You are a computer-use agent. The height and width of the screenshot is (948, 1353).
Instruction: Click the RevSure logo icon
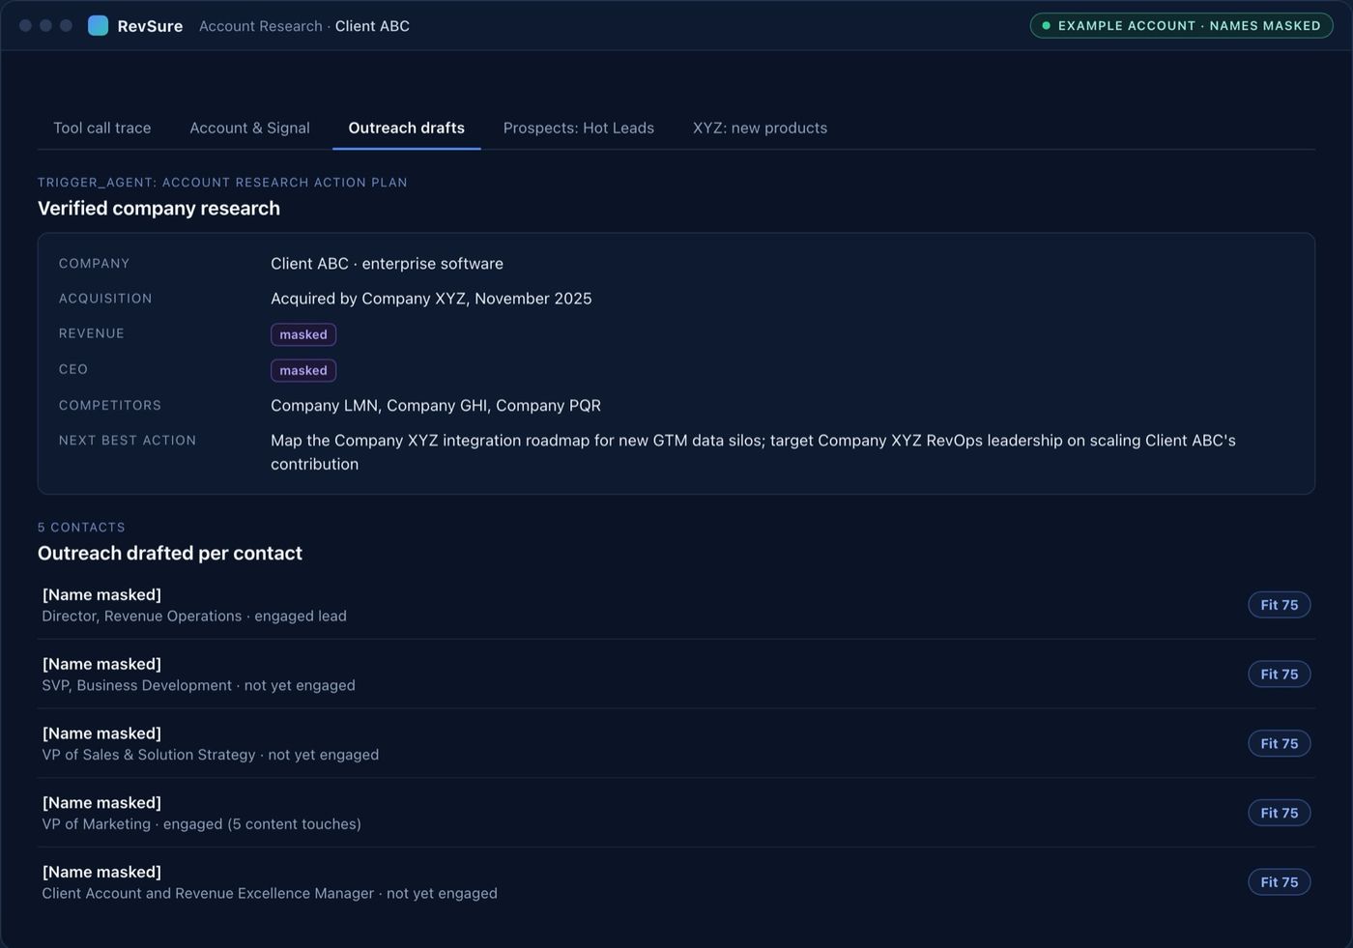(x=98, y=26)
